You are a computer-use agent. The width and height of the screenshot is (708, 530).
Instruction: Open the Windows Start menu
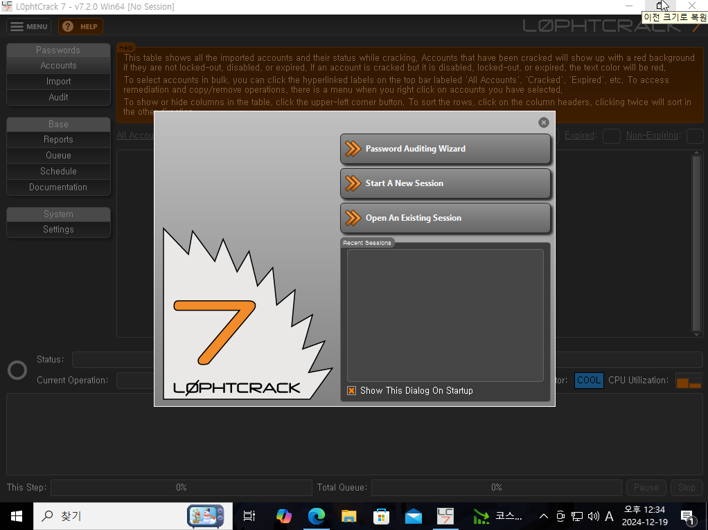point(16,516)
